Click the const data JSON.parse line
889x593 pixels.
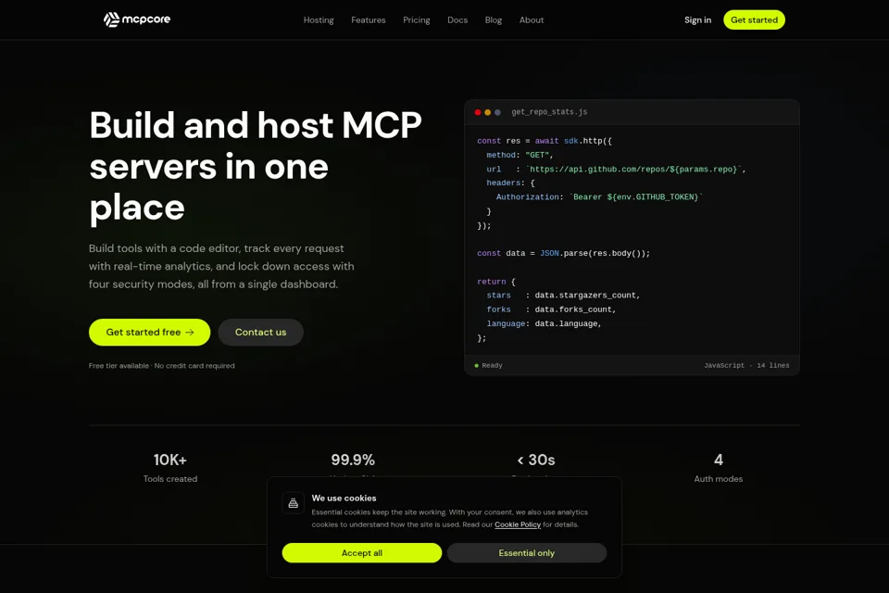point(564,253)
